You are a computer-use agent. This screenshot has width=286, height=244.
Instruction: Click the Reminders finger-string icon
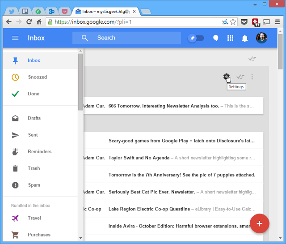pos(15,152)
